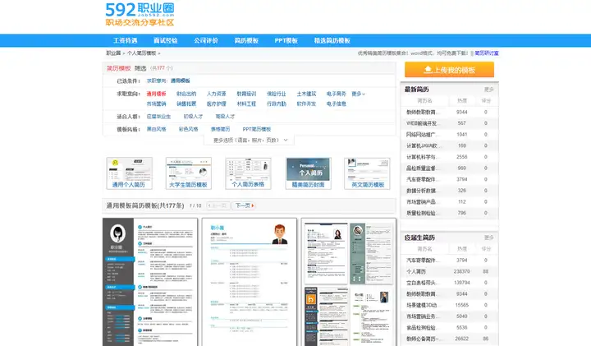
Task: Open the 工资待遇 navigation tab
Action: click(x=125, y=41)
